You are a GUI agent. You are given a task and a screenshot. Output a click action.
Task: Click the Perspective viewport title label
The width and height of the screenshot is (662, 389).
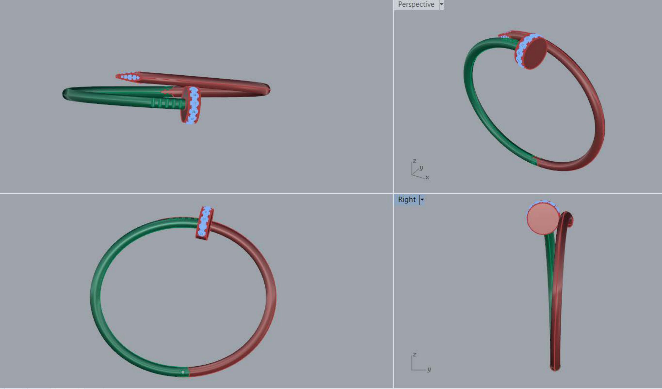[416, 4]
